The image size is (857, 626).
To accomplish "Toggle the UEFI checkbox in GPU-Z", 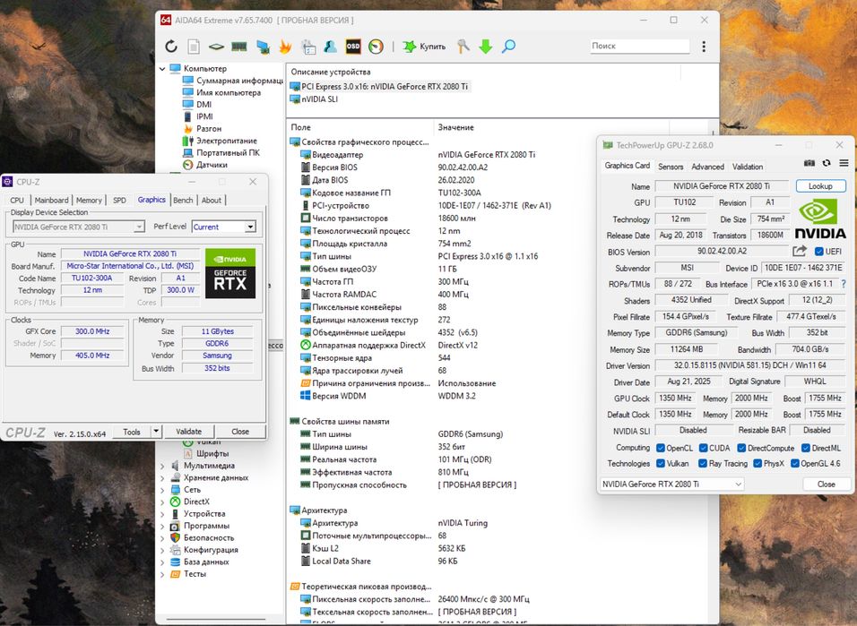I will click(819, 252).
